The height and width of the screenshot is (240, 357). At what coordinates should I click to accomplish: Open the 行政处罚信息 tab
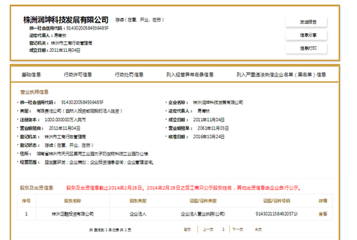click(x=129, y=75)
